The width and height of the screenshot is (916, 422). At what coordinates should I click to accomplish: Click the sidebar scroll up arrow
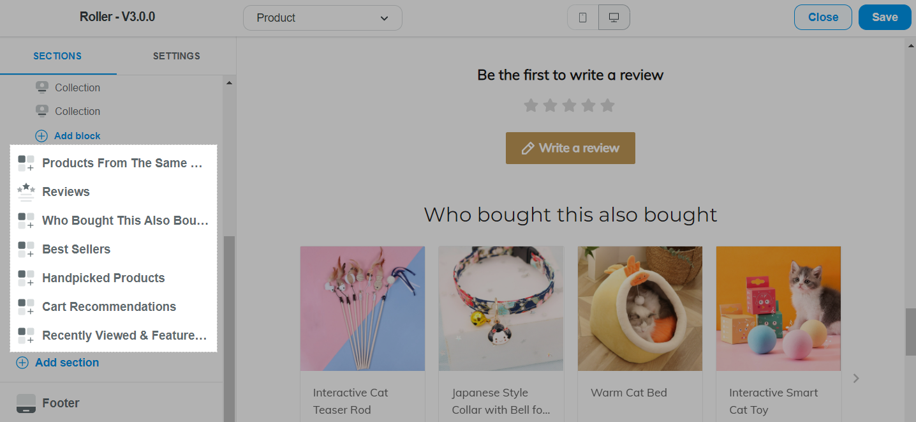coord(229,83)
